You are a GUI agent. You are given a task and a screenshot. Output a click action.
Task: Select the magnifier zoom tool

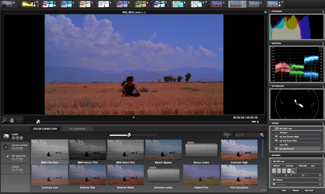click(5, 121)
